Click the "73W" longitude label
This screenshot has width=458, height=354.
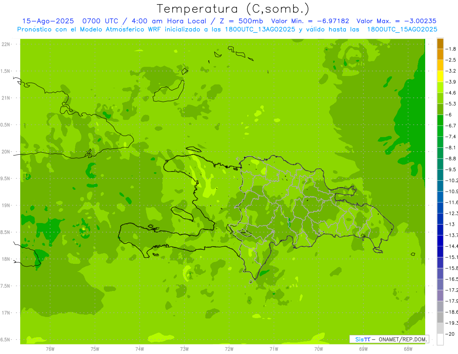point(184,349)
